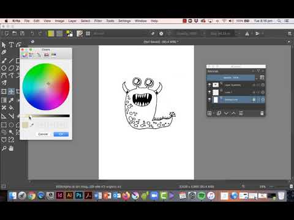Select the Zoom magnifier tool
Screen dimensions: 294x220
4,148
